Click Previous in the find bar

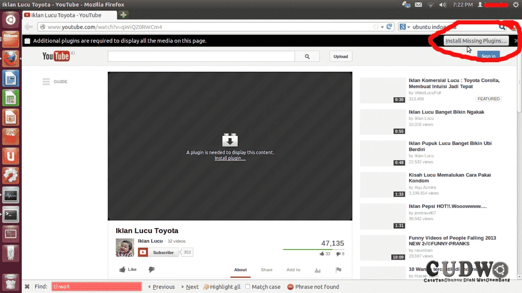[161, 286]
